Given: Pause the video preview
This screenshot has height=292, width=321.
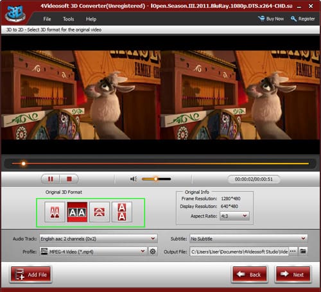Looking at the screenshot, I should [51, 179].
